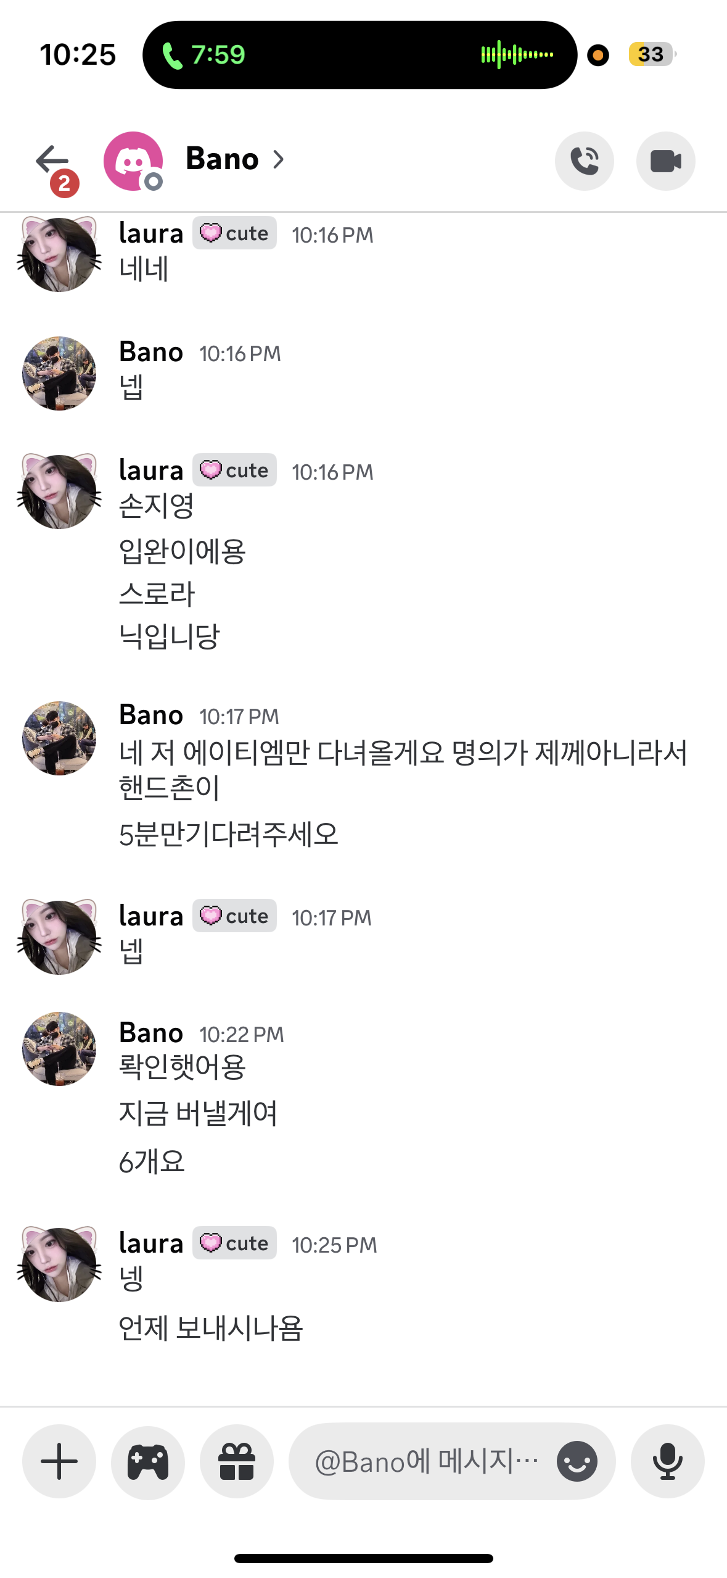This screenshot has height=1578, width=727.
Task: Tap the message input field for Bano
Action: point(425,1461)
